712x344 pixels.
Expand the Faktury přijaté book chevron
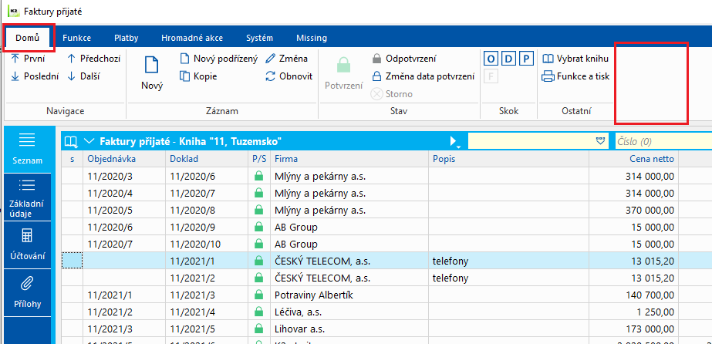click(89, 141)
